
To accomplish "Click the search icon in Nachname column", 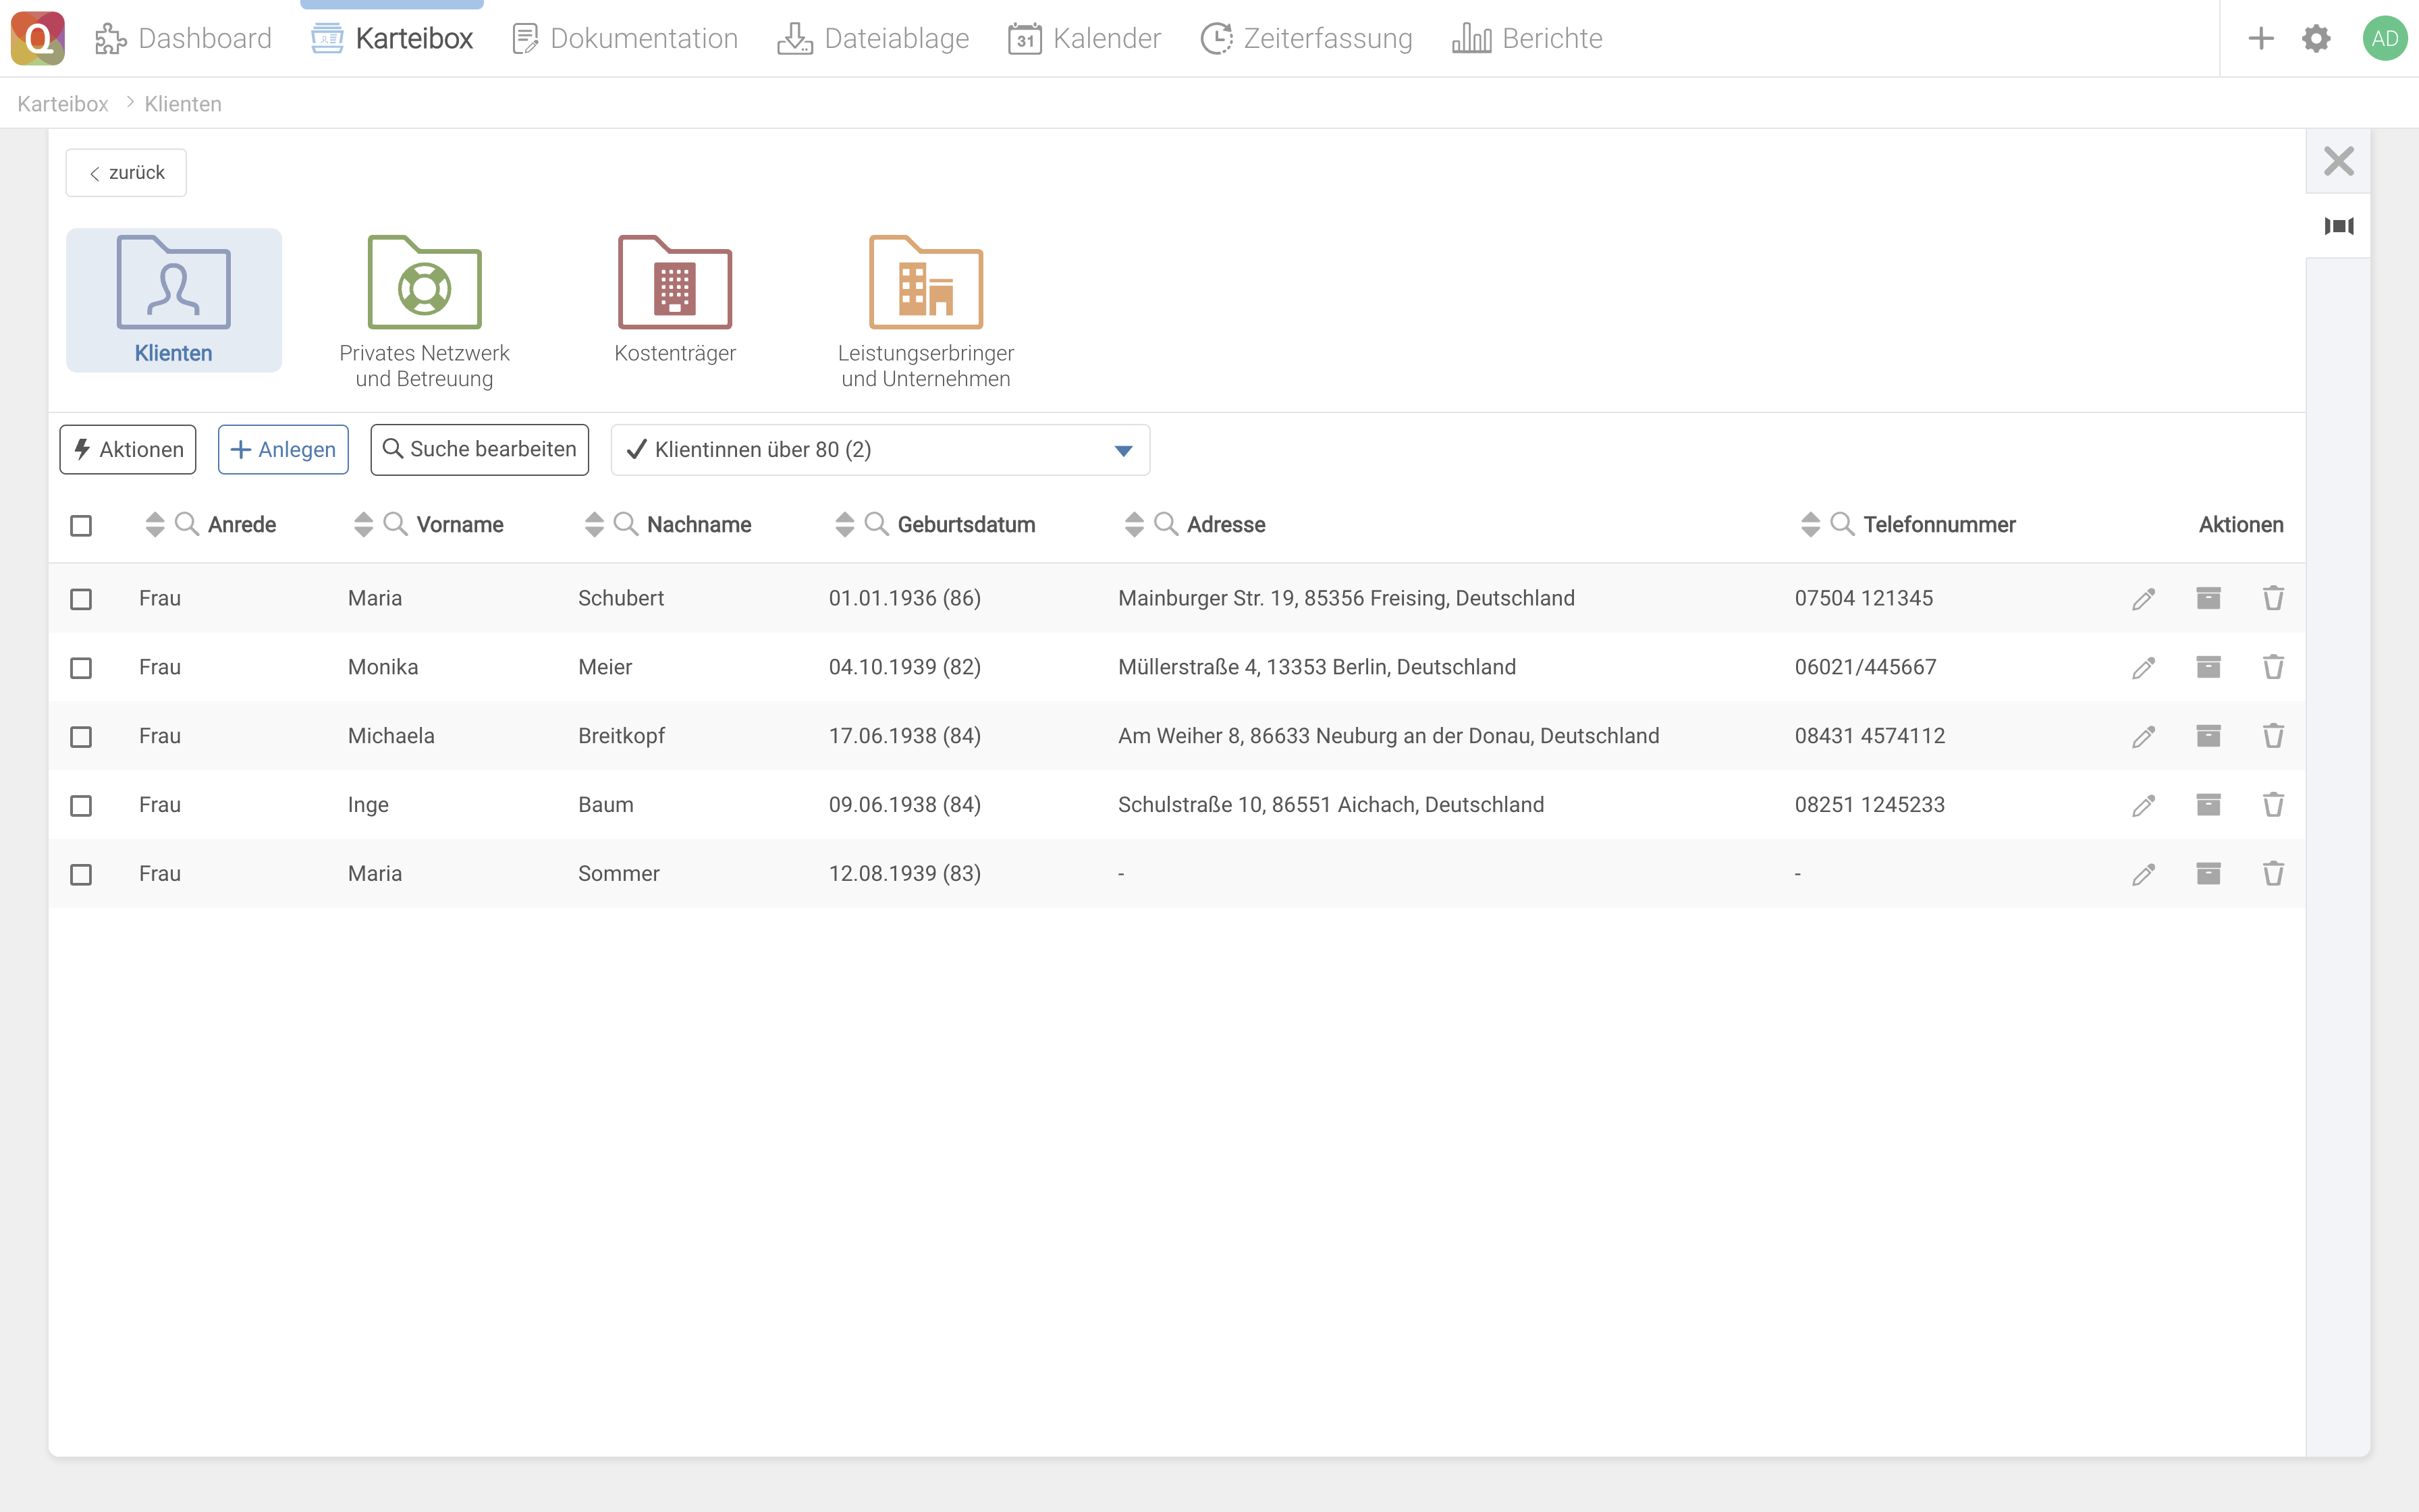I will (x=626, y=524).
